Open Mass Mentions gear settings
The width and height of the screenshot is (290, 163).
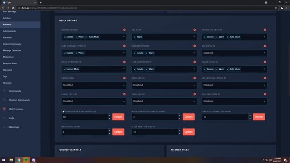coord(124,62)
